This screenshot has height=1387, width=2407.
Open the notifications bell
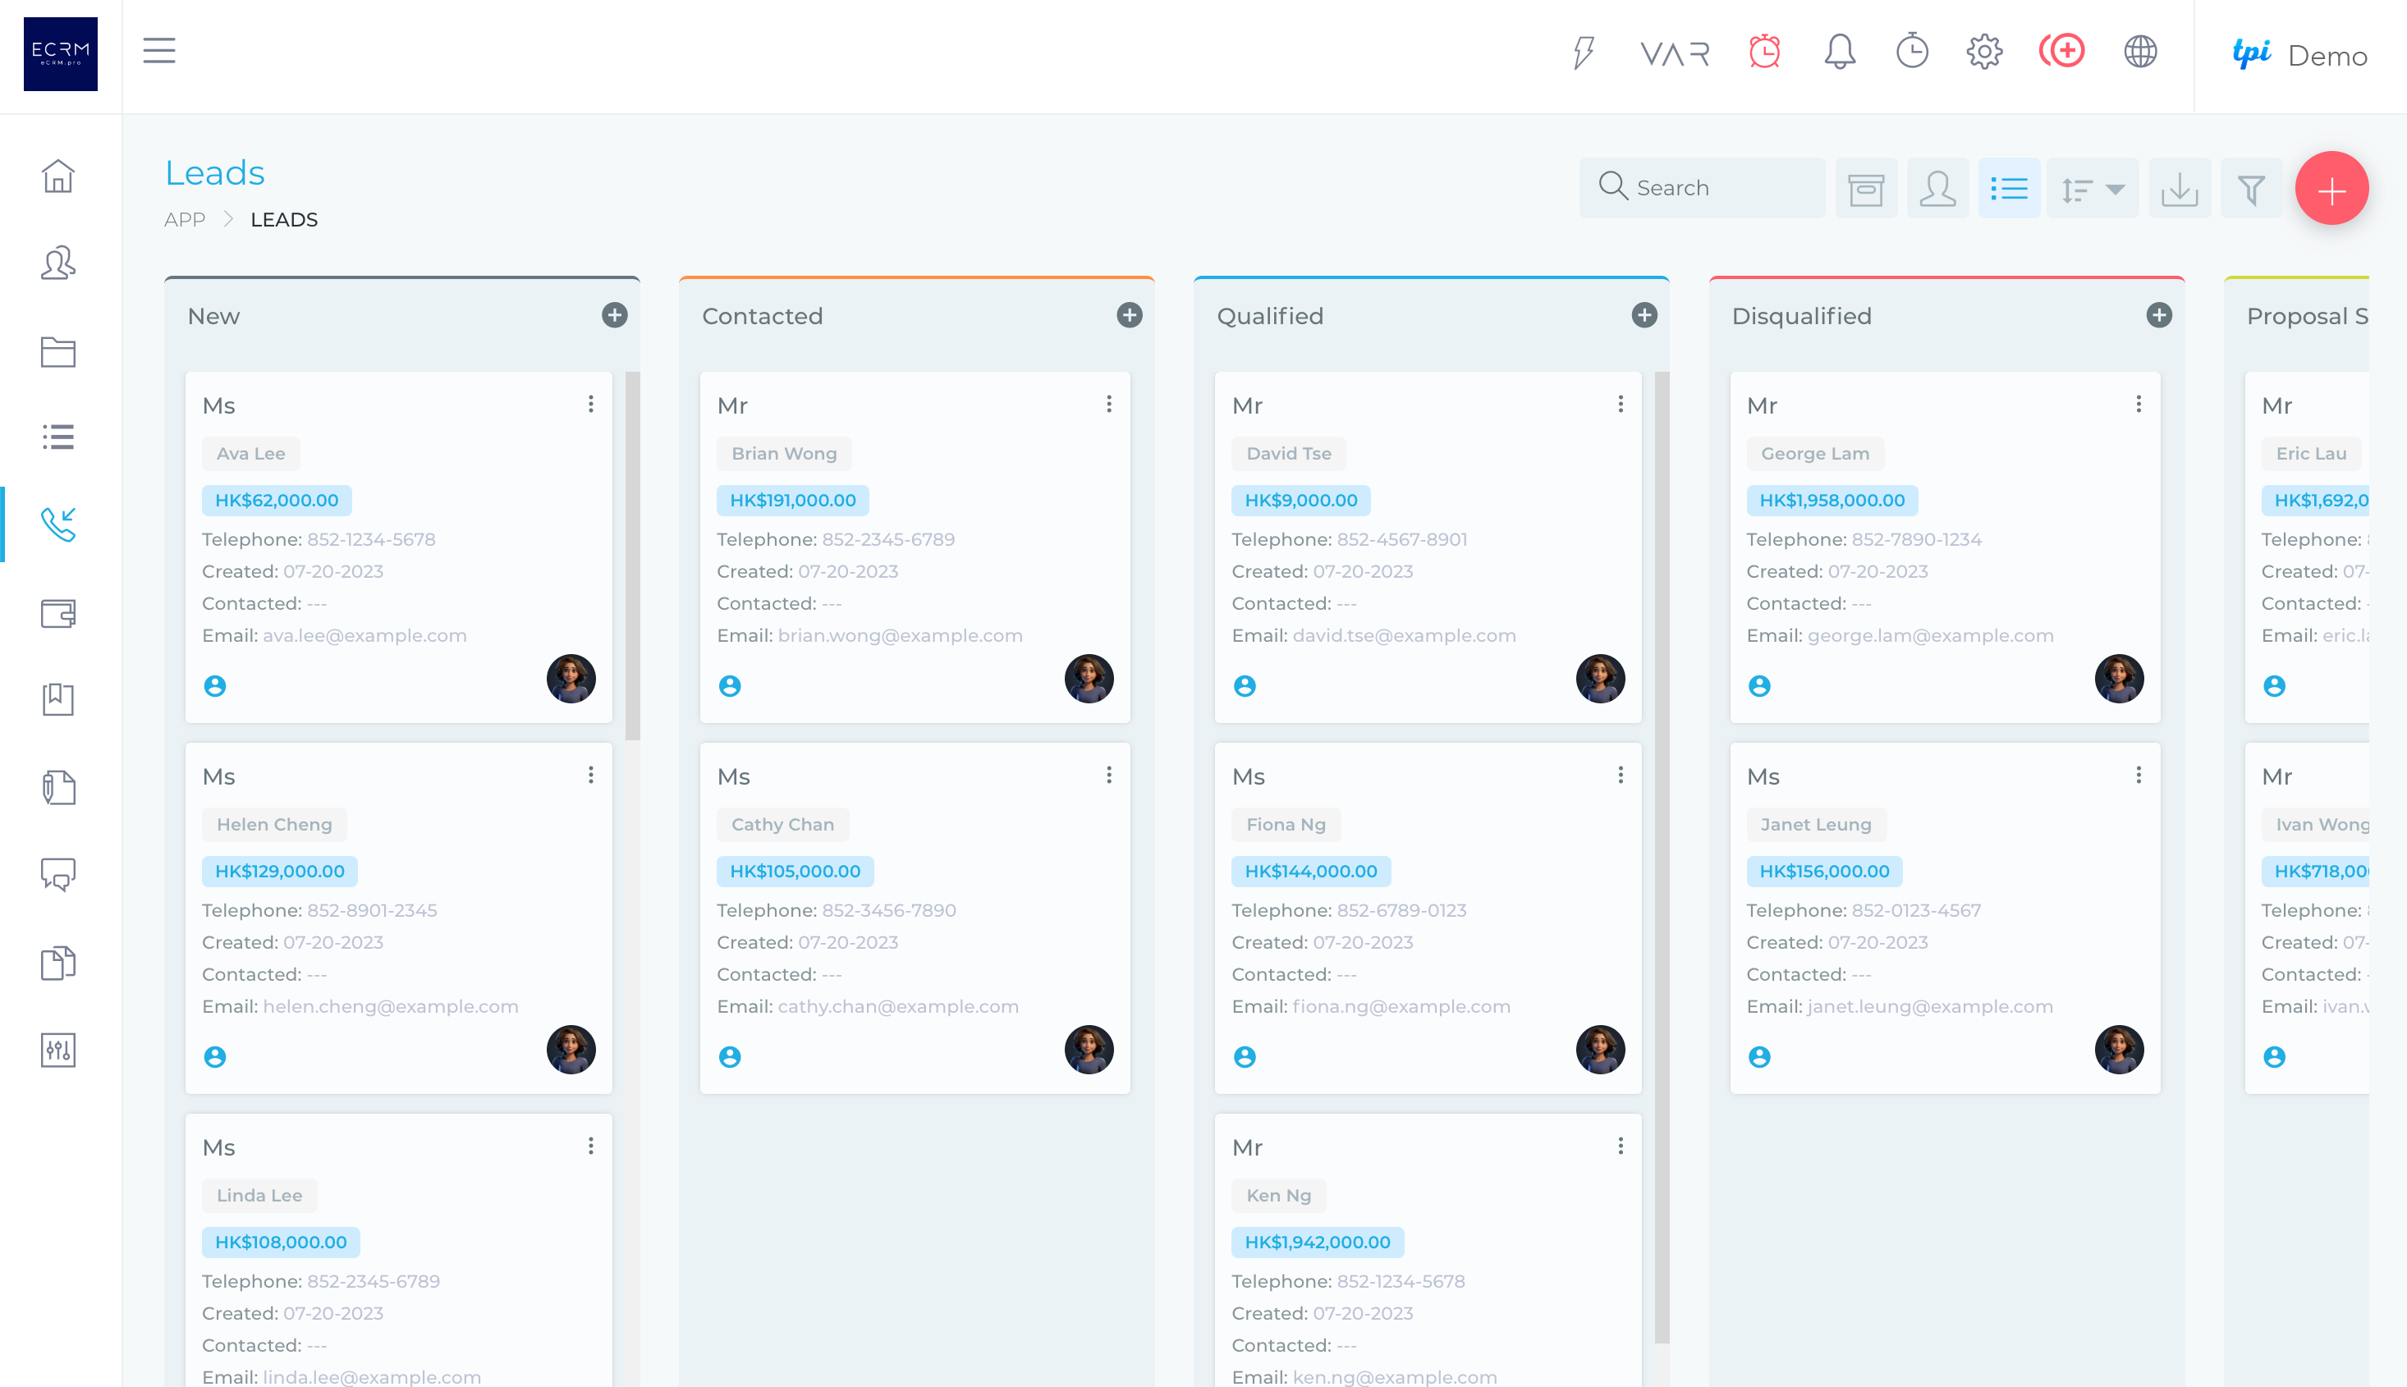click(x=1839, y=52)
